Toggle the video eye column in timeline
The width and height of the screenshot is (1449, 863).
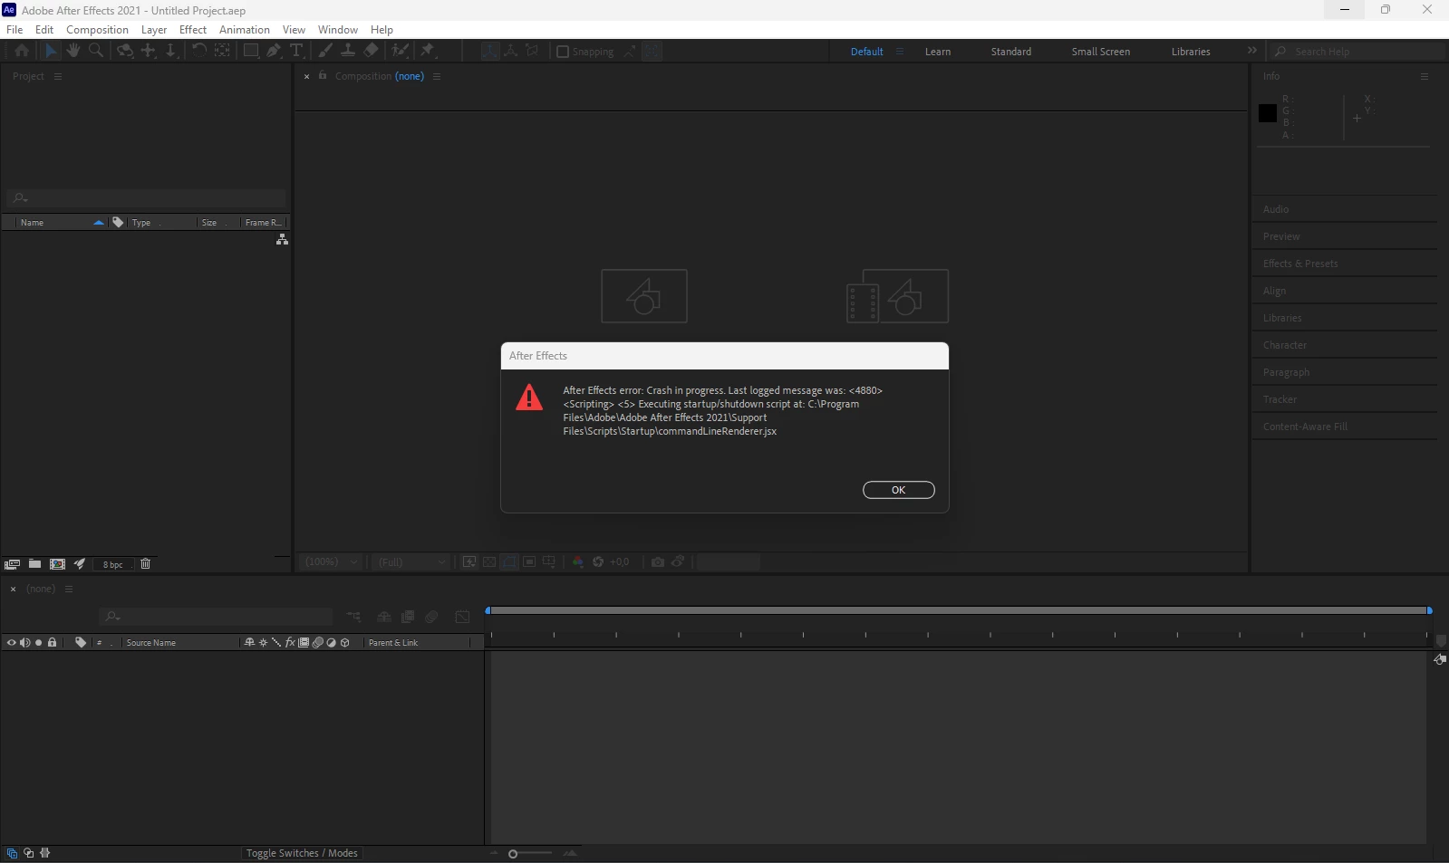(x=11, y=643)
